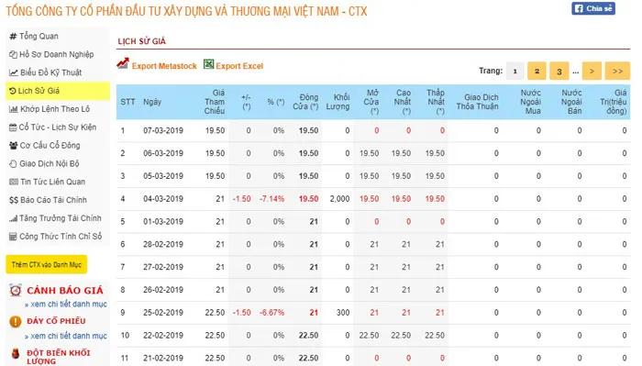
Task: Click the Khối Lượng column header
Action: pyautogui.click(x=338, y=102)
